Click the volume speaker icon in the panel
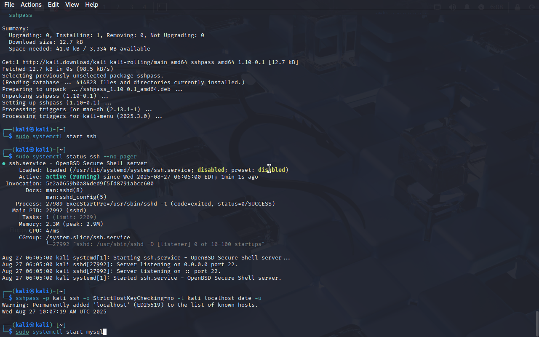The height and width of the screenshot is (337, 539). [452, 7]
